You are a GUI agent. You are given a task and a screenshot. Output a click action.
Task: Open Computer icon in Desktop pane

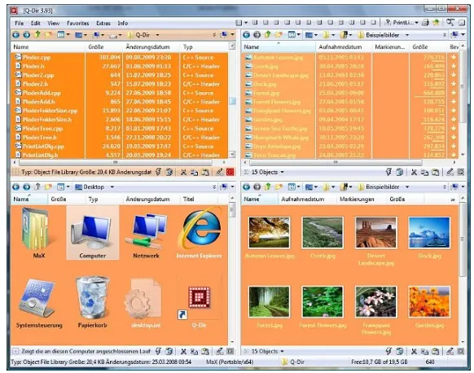point(93,234)
